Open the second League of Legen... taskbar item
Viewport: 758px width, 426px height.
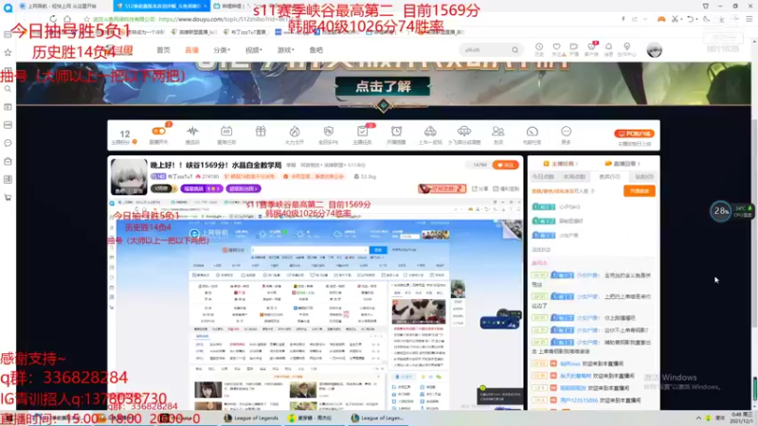pos(377,417)
